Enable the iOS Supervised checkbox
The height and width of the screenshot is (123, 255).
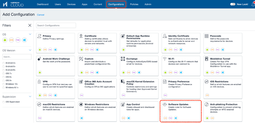point(4,102)
